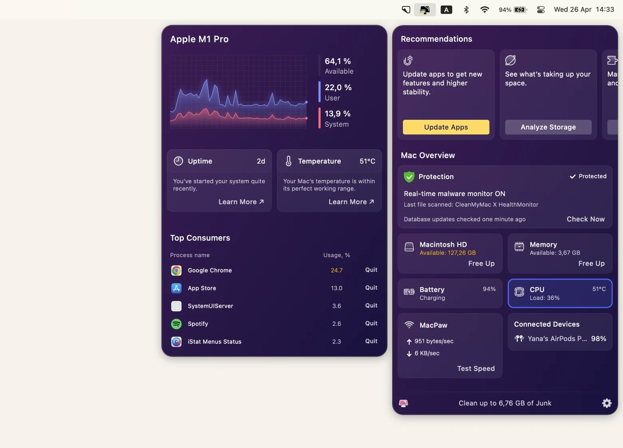This screenshot has width=623, height=448.
Task: Open Control Center from the menu bar
Action: click(x=541, y=10)
